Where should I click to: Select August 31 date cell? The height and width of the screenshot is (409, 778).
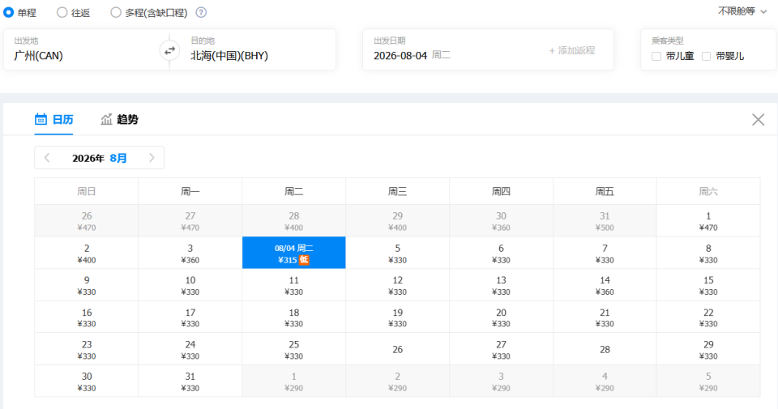pyautogui.click(x=190, y=381)
